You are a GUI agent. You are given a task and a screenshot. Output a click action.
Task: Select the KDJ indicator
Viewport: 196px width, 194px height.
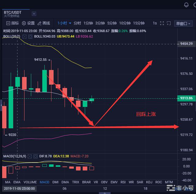tap(149, 182)
